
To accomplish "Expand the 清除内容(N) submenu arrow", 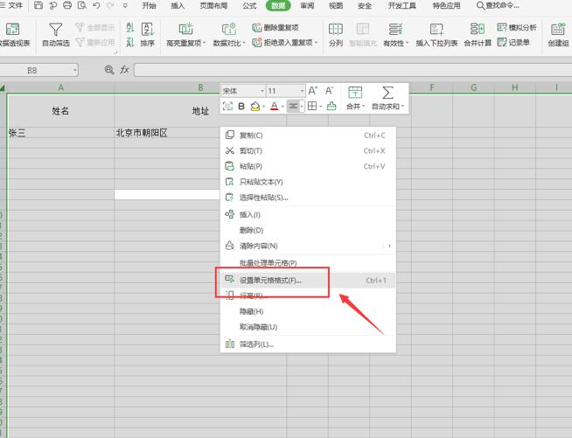I will click(x=389, y=246).
